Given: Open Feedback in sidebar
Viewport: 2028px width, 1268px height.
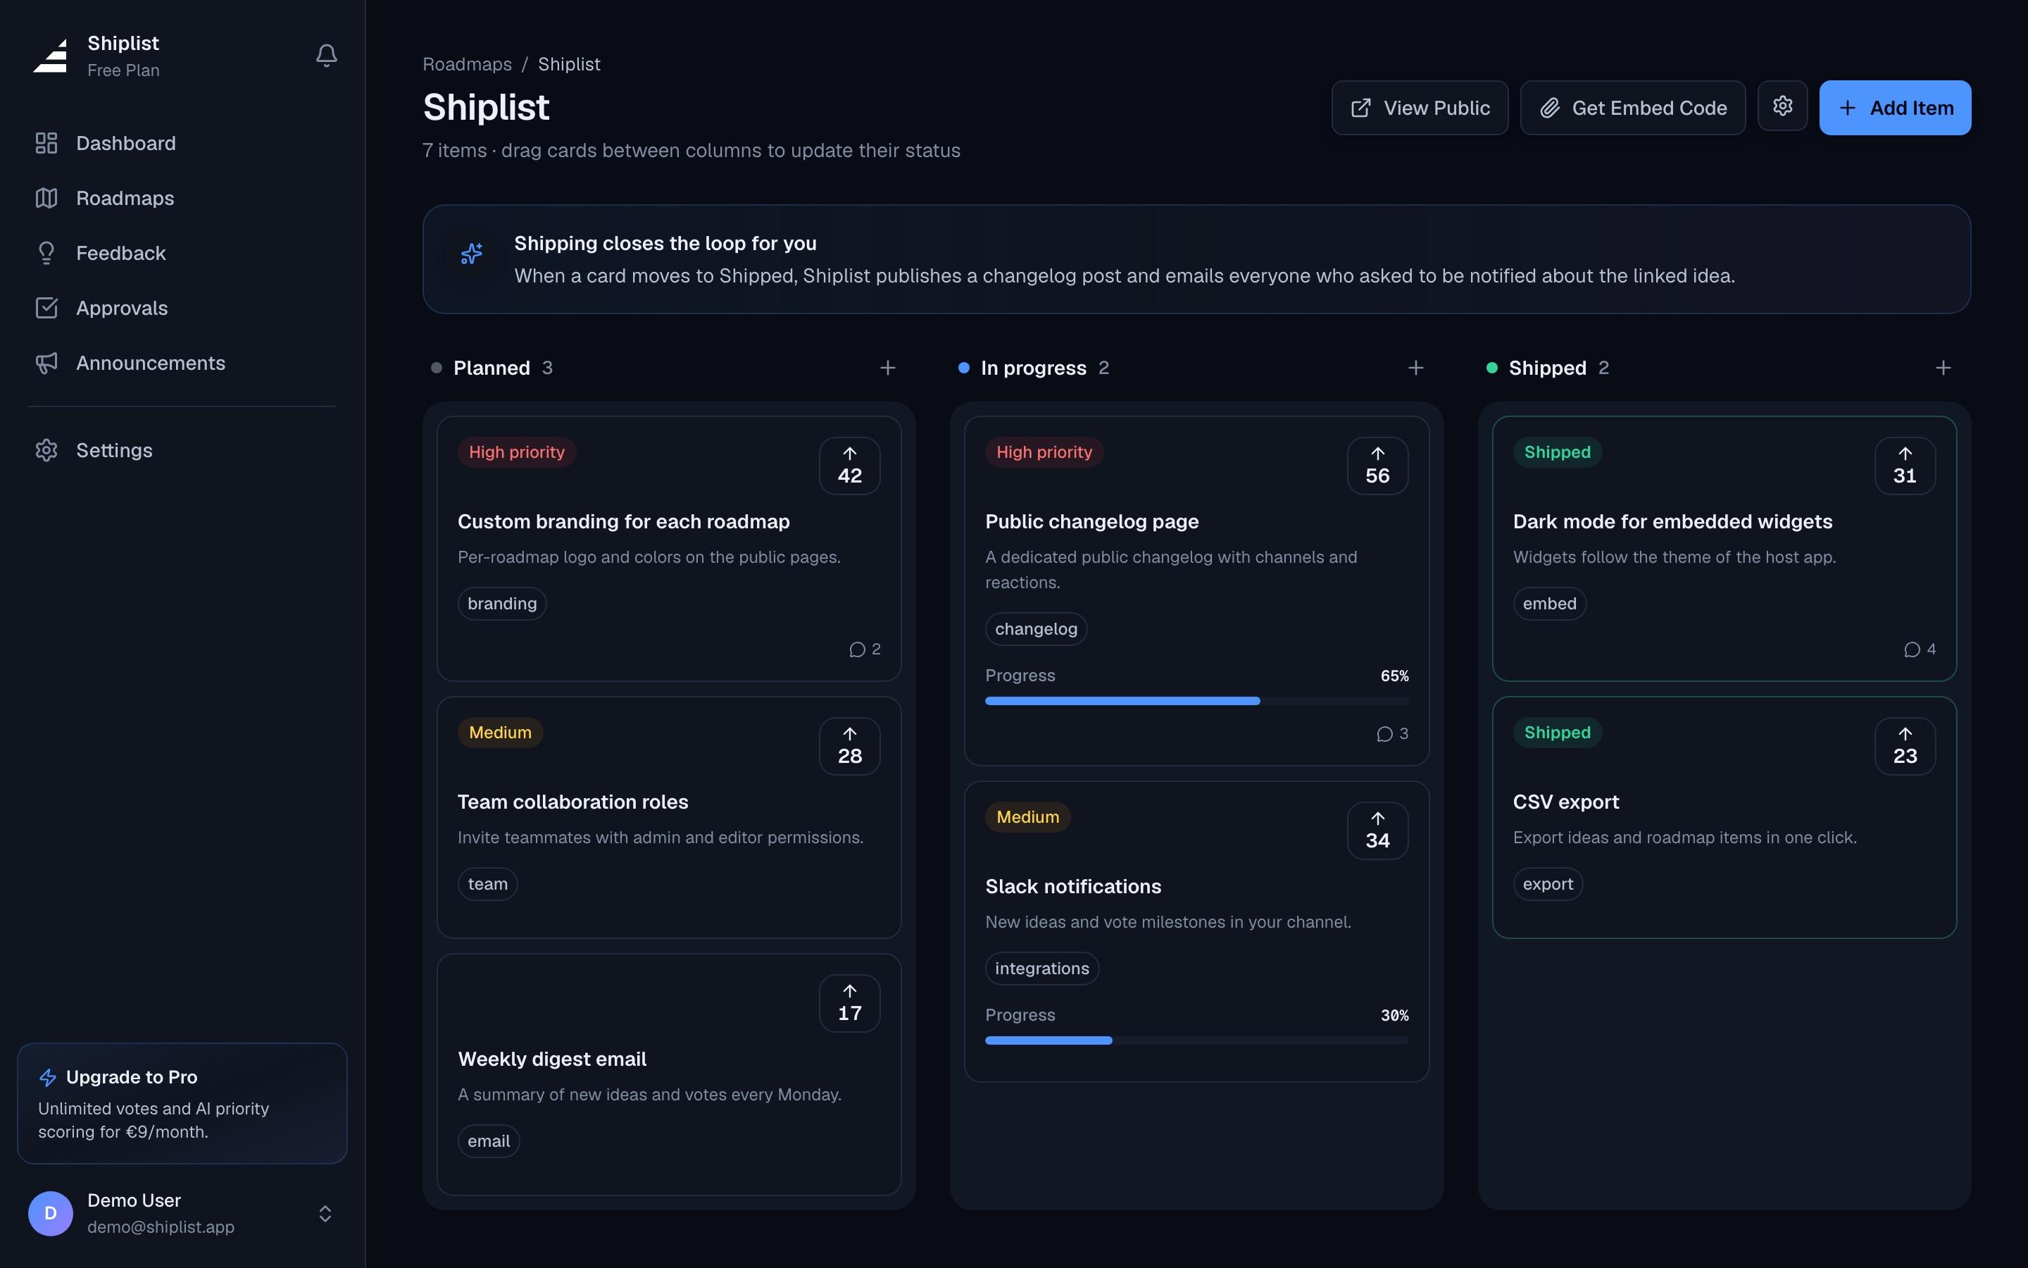Looking at the screenshot, I should 182,254.
